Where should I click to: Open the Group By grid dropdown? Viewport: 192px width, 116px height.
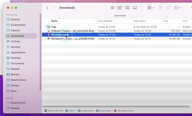click(151, 8)
